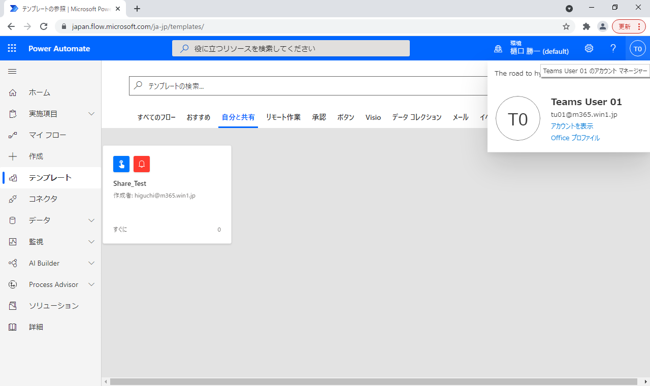Image resolution: width=650 pixels, height=386 pixels.
Task: Open the Chrome tab search dropdown arrow
Action: pyautogui.click(x=569, y=8)
